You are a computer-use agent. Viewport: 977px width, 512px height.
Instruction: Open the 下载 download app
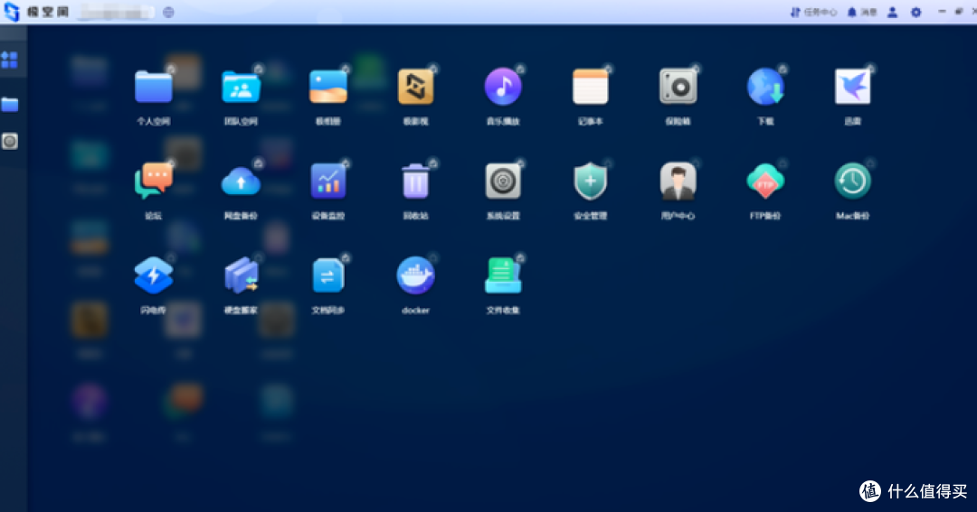(x=765, y=87)
